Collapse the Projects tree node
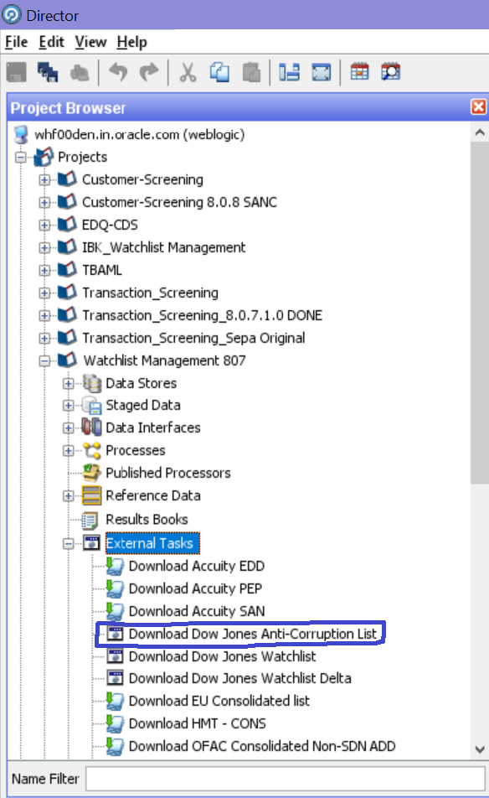The height and width of the screenshot is (798, 489). pos(21,158)
